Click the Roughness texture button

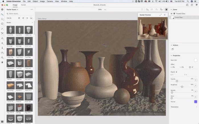click(x=196, y=85)
